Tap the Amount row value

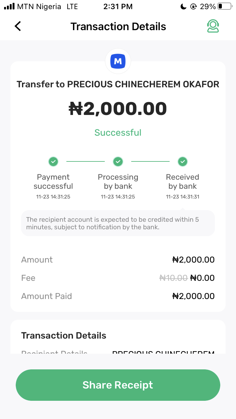(193, 260)
